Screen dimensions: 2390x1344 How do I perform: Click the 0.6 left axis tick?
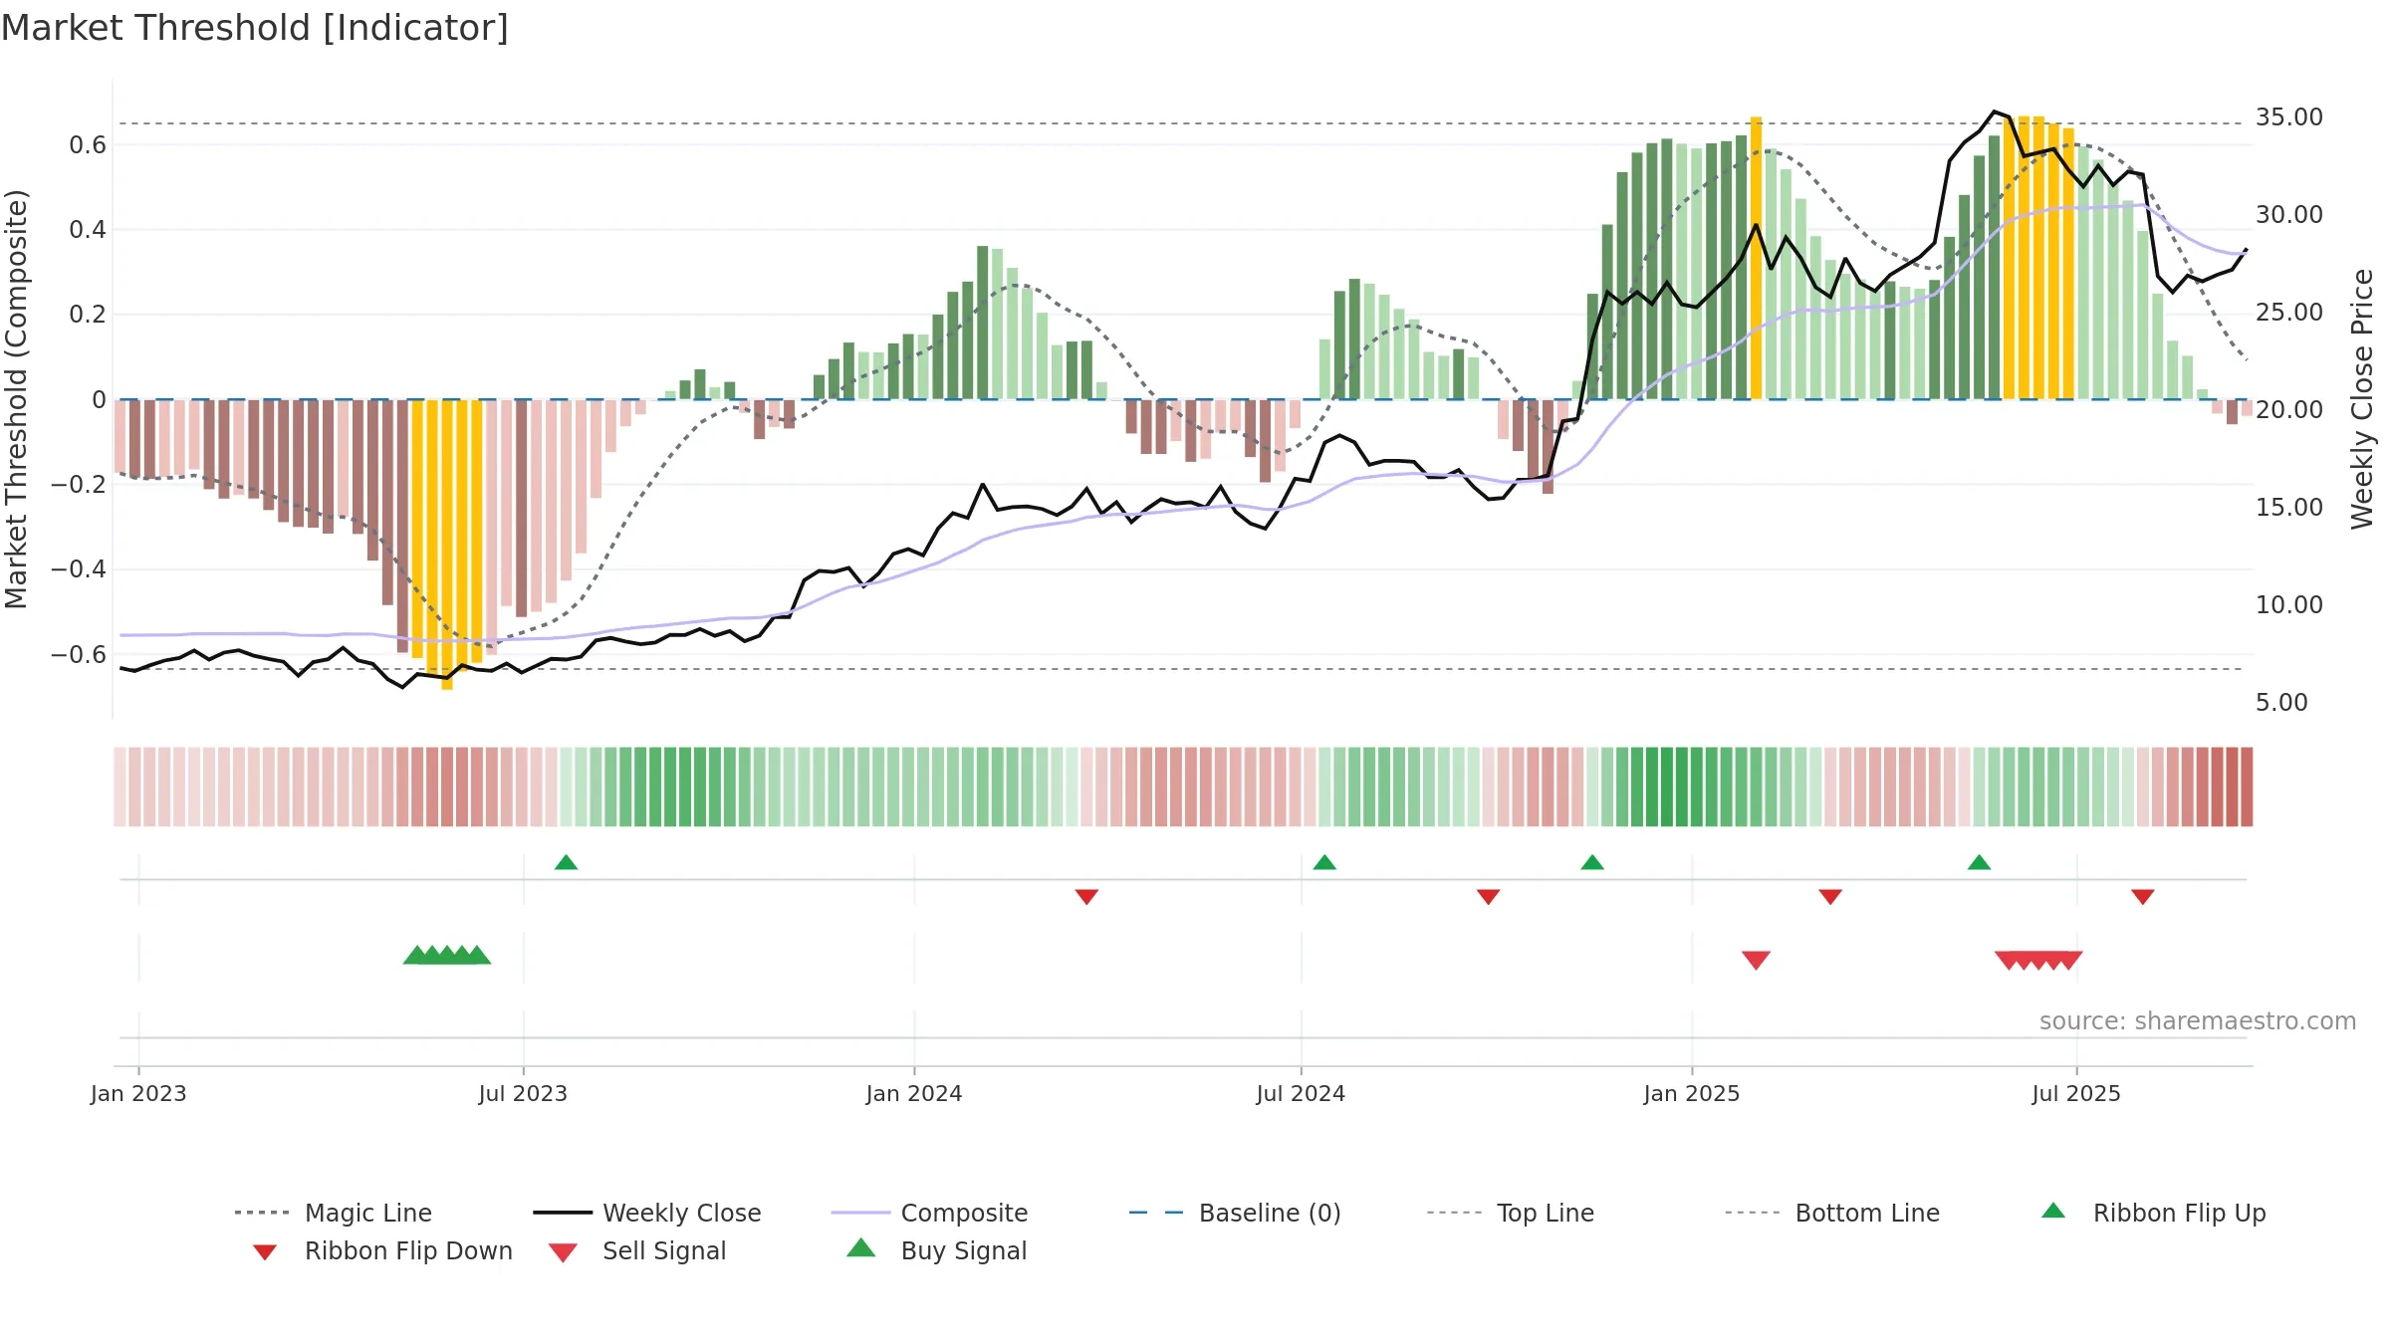(x=88, y=145)
